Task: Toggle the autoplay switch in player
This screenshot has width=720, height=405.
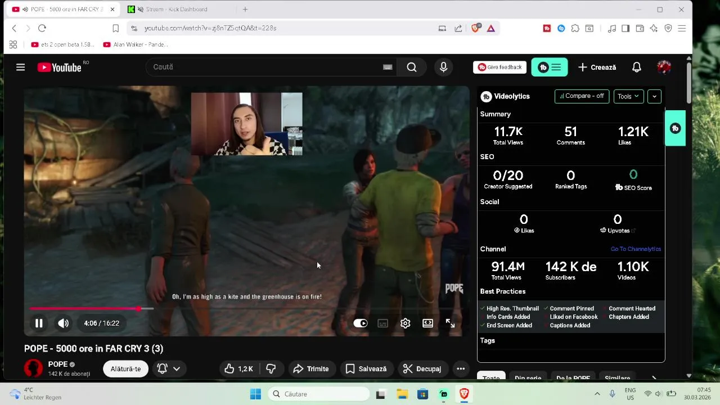Action: 360,323
